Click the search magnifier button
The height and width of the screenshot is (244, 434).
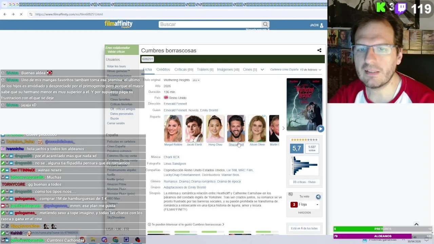tap(265, 24)
